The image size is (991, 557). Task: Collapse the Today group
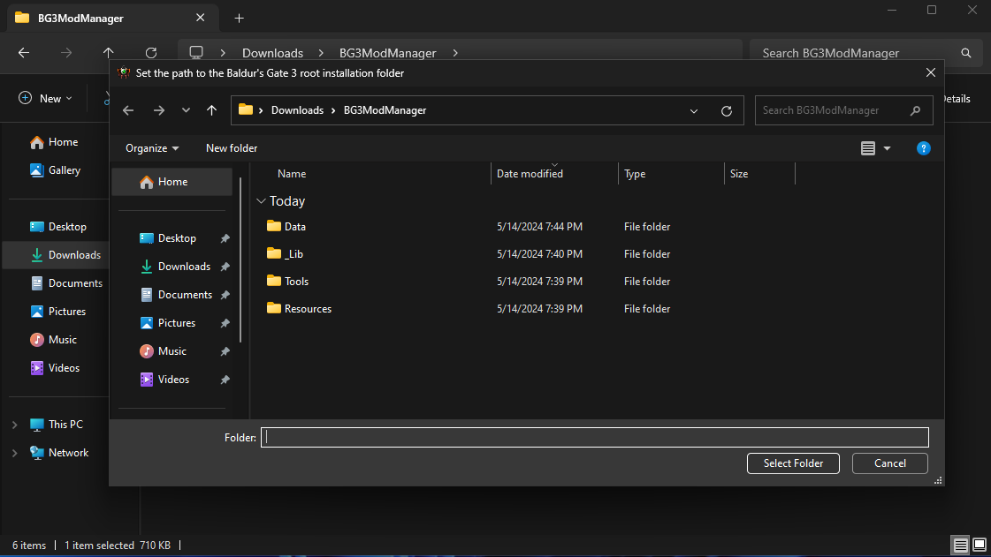261,201
